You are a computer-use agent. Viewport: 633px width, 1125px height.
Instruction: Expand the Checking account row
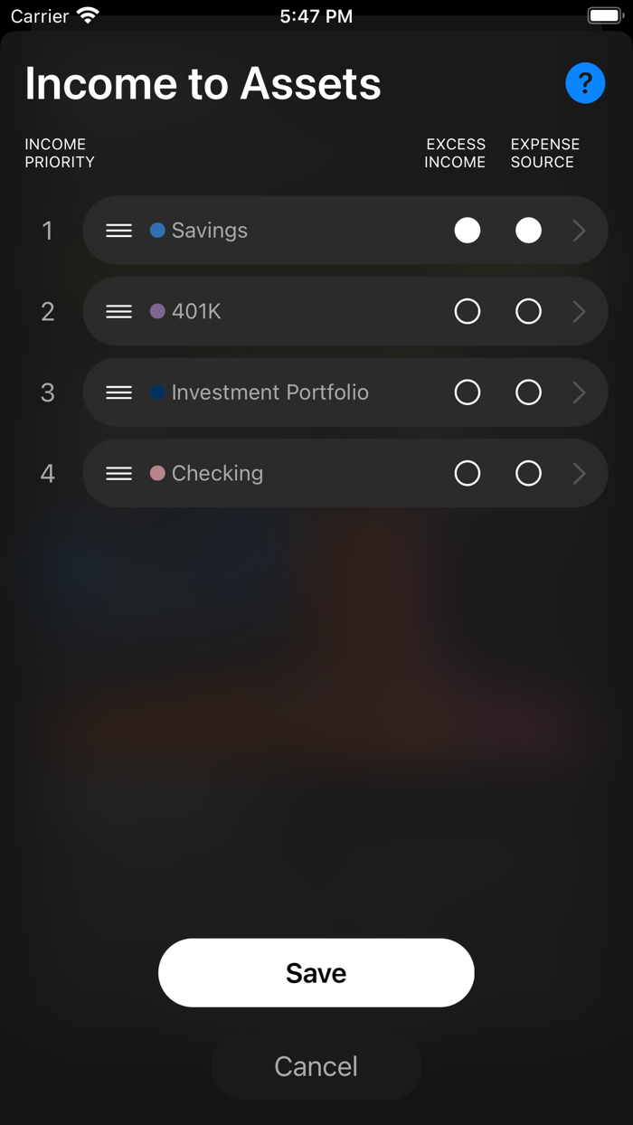click(x=579, y=473)
